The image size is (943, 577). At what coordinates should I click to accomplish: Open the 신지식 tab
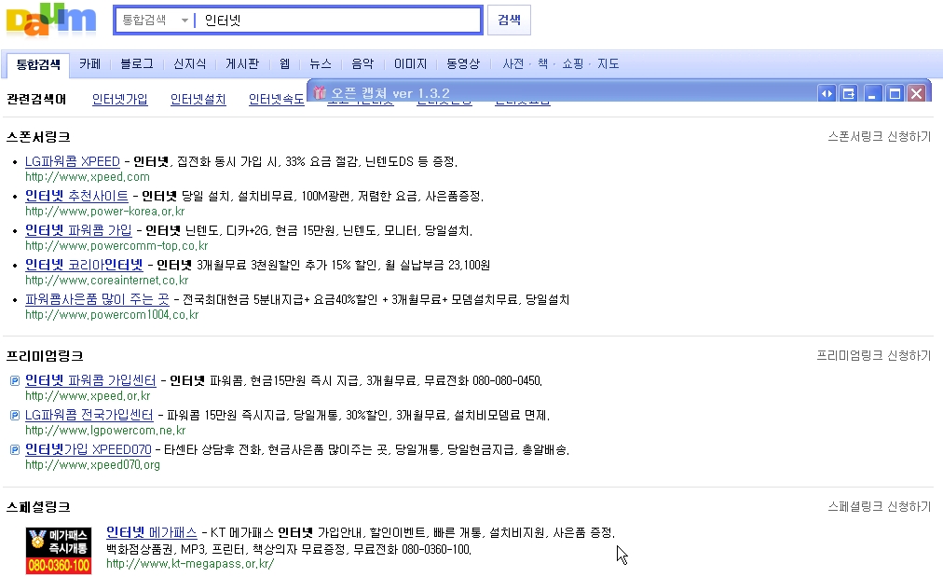pyautogui.click(x=189, y=63)
